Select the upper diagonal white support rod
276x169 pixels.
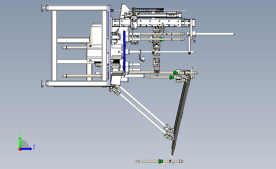click(143, 106)
